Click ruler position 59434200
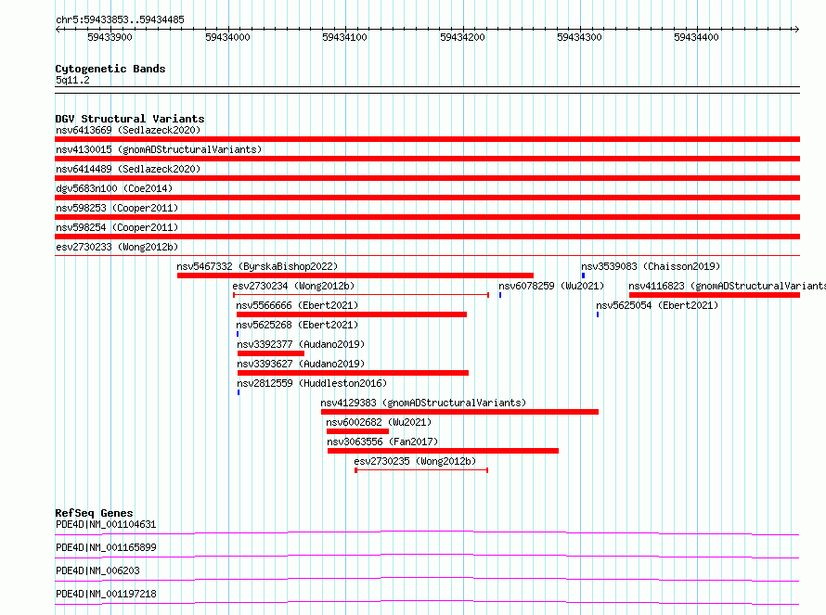Viewport: 826px width, 615px height. 462,37
